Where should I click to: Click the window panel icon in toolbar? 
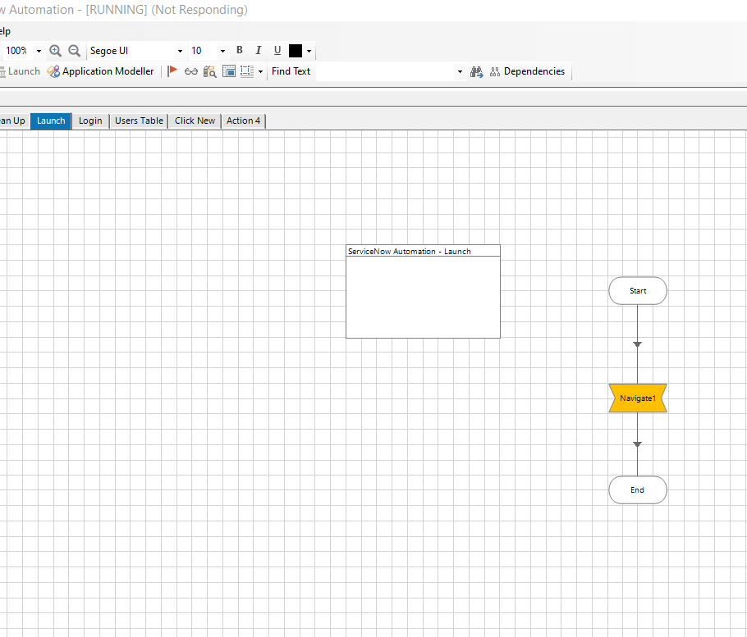(x=229, y=71)
